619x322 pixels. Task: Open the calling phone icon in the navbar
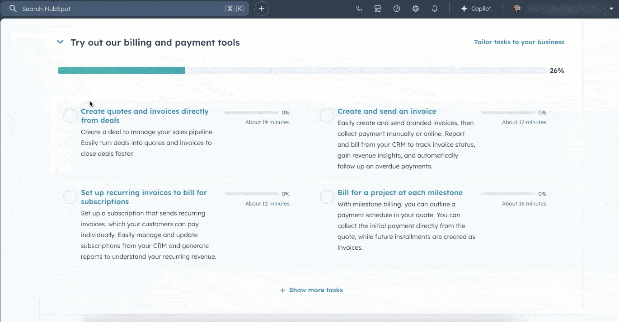pyautogui.click(x=359, y=8)
